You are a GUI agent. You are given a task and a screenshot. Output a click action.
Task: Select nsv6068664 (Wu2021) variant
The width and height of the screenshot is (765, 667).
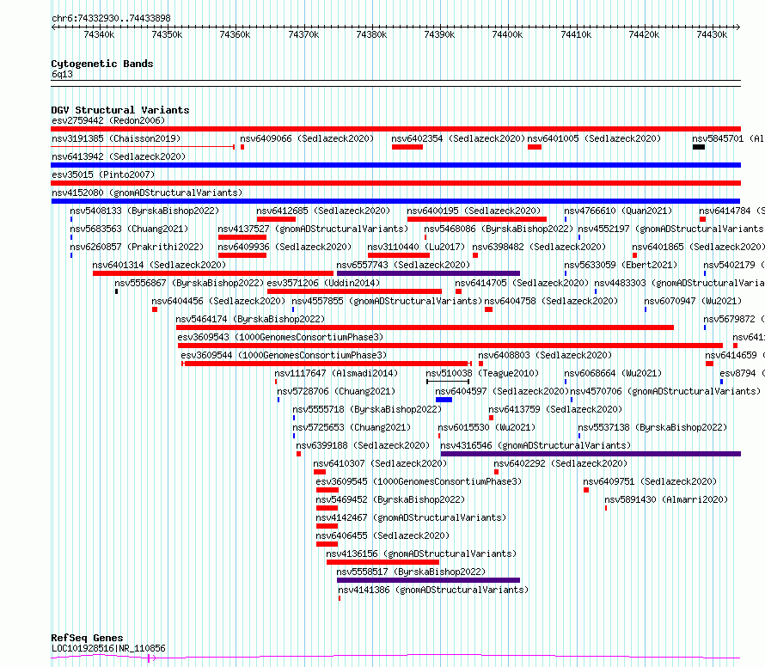point(613,373)
